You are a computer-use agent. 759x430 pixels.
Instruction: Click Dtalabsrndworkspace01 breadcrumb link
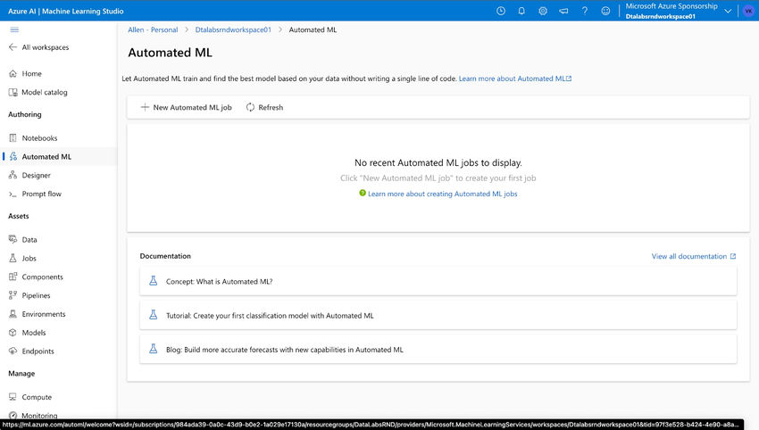tap(233, 29)
